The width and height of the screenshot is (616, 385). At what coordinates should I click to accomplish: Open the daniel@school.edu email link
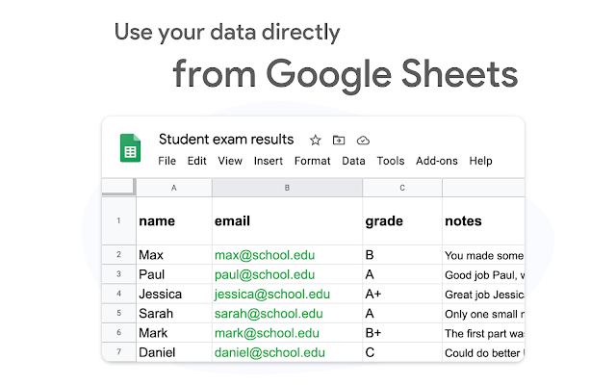click(269, 352)
